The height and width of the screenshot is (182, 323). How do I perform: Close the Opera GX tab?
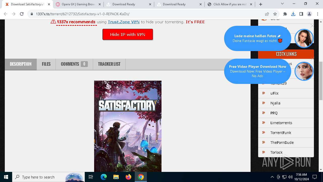[x=99, y=4]
